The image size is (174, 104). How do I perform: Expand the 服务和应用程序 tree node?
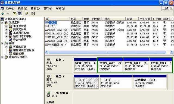(x=2, y=57)
